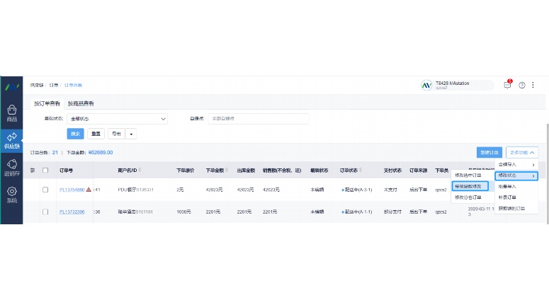Viewport: 549px width, 300px height.
Task: Open the 商品 section in sidebar
Action: pos(11,114)
